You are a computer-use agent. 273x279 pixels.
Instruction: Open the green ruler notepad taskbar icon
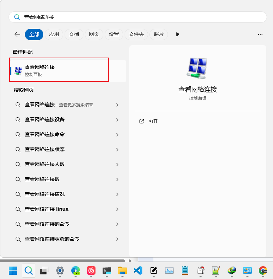[x=216, y=270]
